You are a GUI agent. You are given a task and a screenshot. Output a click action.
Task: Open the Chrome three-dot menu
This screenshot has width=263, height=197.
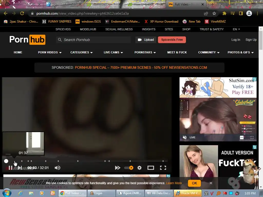click(x=257, y=13)
